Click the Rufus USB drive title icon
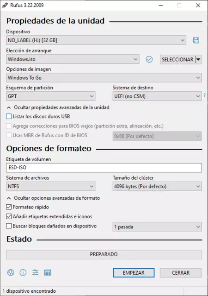Screen dimensions: 208x296 [5, 5]
